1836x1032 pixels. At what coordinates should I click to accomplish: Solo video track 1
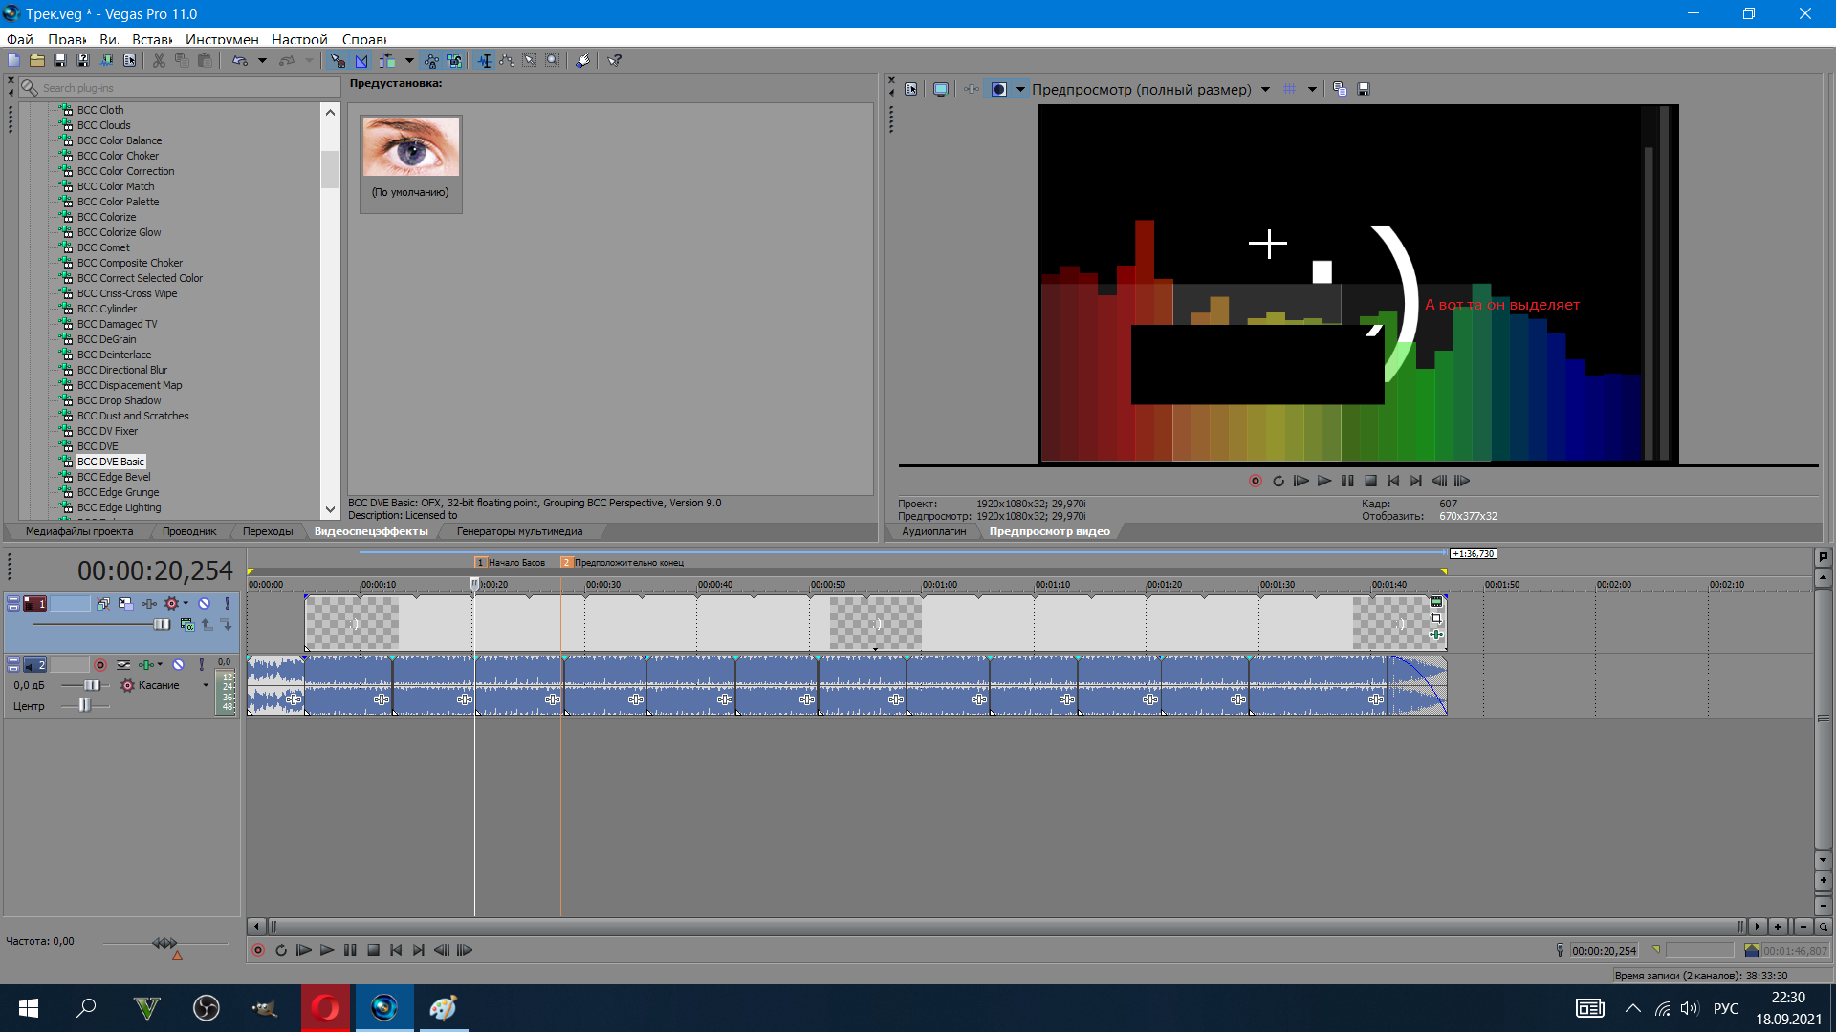(227, 604)
